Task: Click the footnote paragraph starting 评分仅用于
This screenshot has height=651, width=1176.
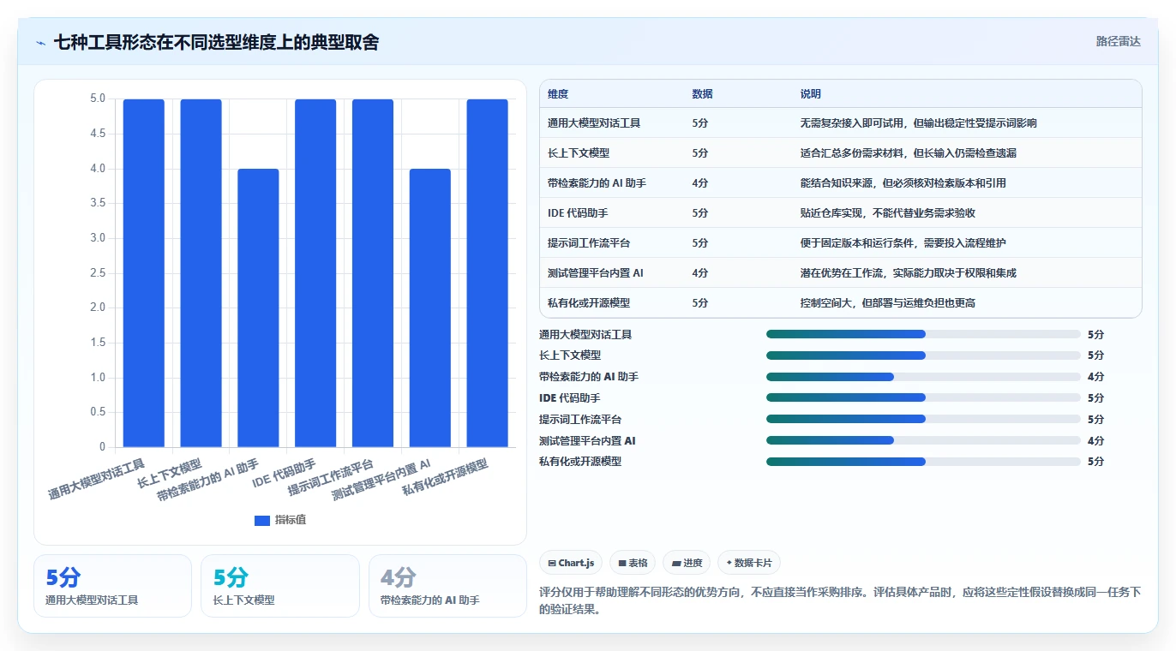Action: pos(840,600)
